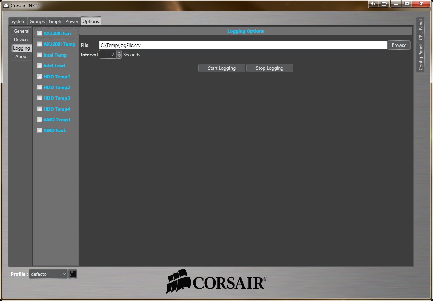Maximize the CorsairLINK window

407,4
